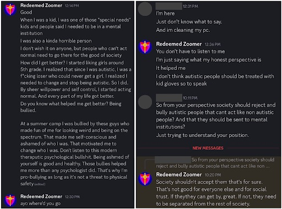
Task: Click the (edited) tag after safety
Action: pyautogui.click(x=40, y=184)
